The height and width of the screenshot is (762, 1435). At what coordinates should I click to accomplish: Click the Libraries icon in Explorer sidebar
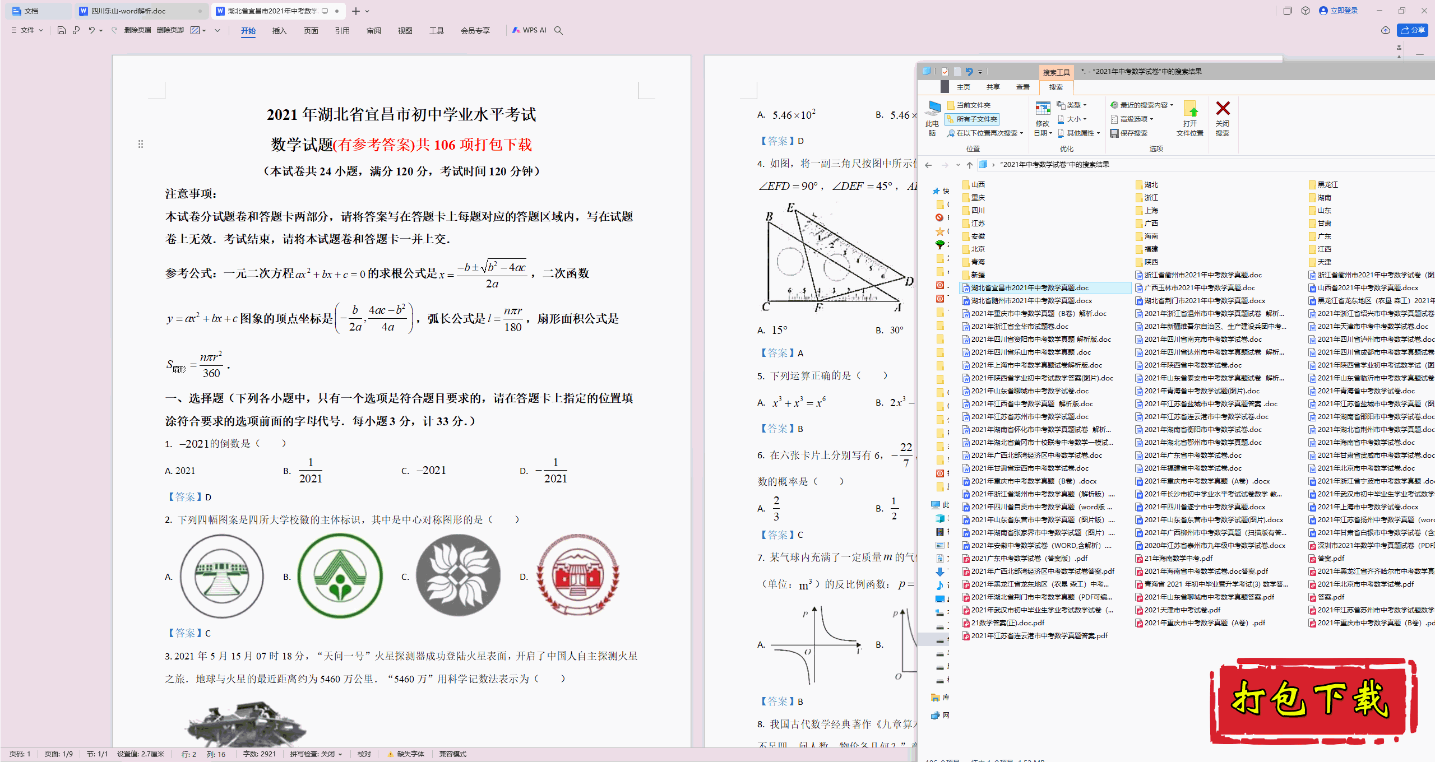935,698
